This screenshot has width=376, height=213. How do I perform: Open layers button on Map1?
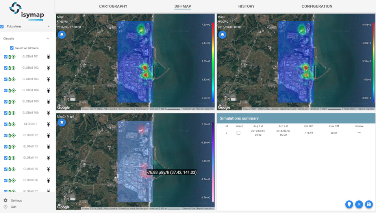[x=62, y=35]
